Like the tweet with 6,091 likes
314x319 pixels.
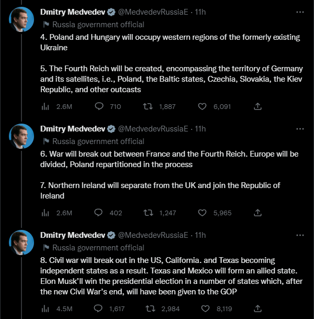[x=203, y=106]
